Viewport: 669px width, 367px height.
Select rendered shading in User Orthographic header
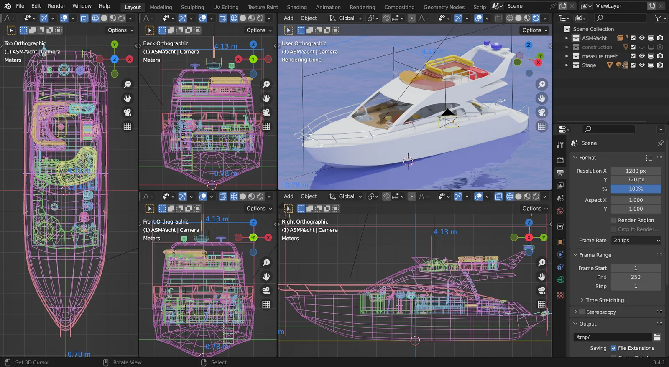[x=536, y=18]
